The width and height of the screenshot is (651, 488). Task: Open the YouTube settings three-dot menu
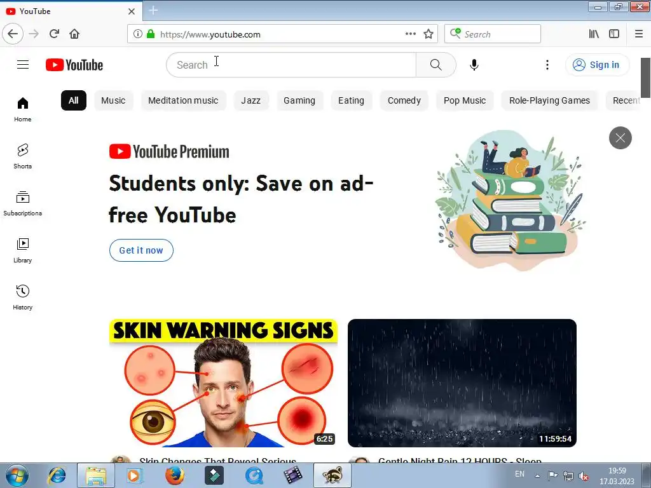(x=547, y=65)
